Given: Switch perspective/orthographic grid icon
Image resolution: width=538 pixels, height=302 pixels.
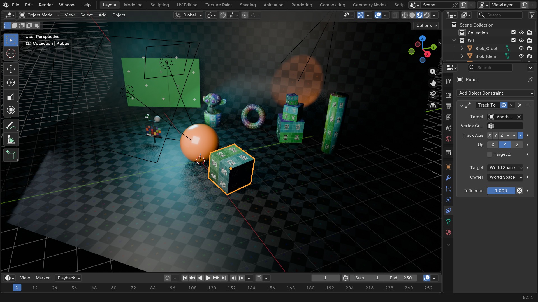Looking at the screenshot, I should 433,105.
